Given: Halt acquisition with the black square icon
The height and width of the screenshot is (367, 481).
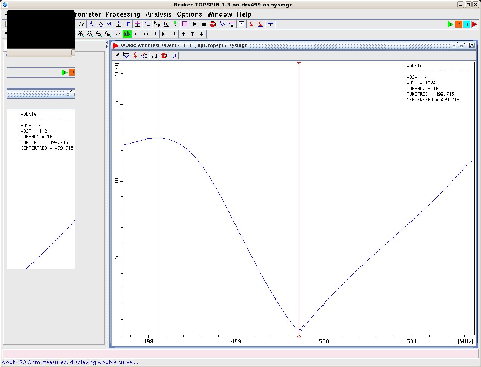Looking at the screenshot, I should tap(204, 24).
